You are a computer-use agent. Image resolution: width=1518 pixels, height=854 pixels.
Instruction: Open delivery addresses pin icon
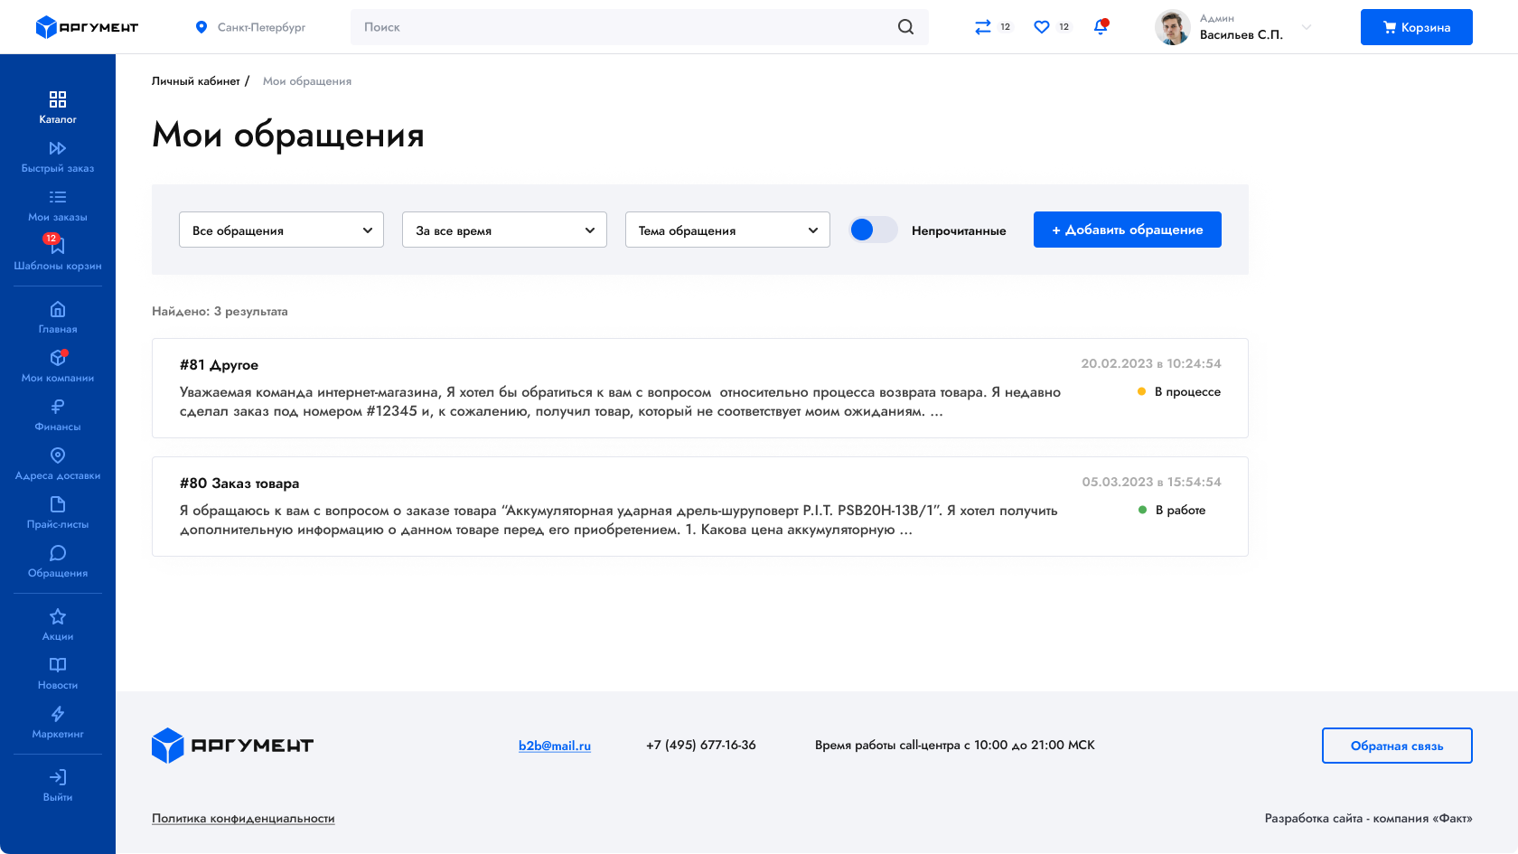tap(58, 455)
